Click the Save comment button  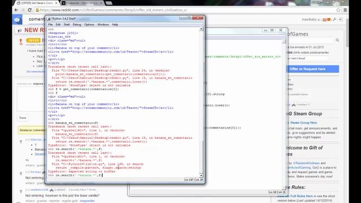[23, 118]
